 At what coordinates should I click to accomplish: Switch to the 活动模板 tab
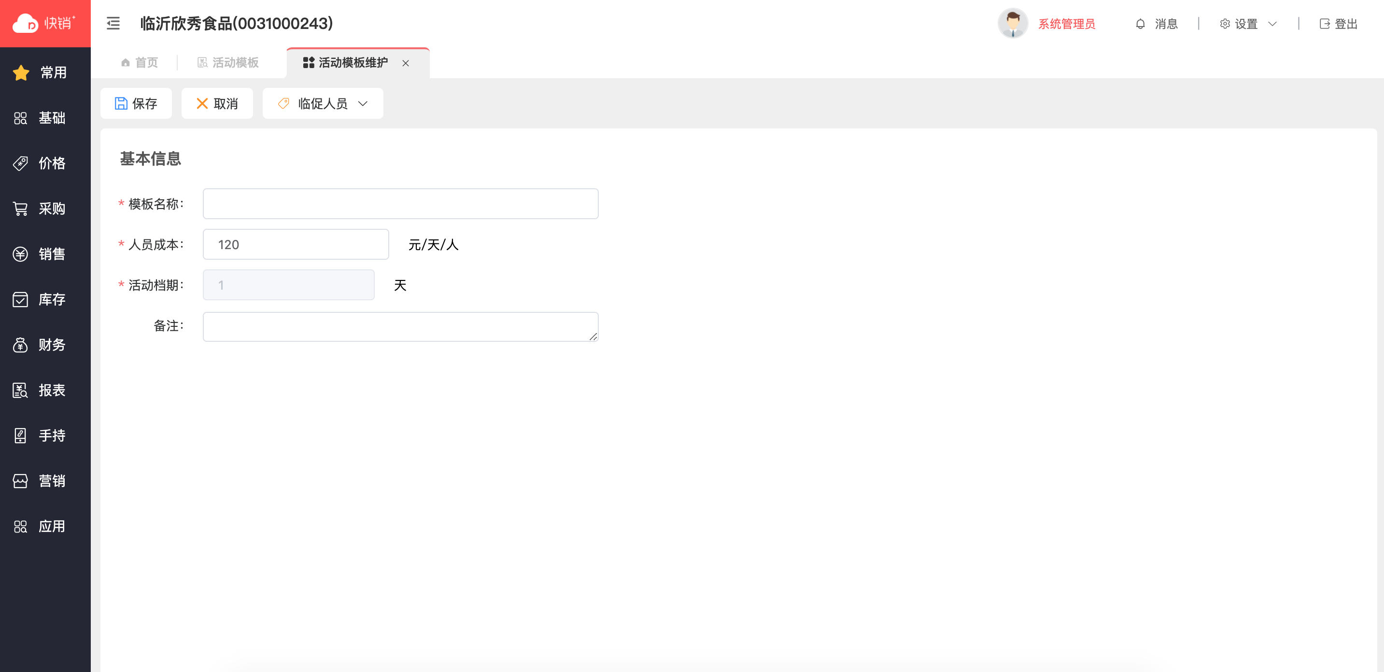tap(228, 63)
